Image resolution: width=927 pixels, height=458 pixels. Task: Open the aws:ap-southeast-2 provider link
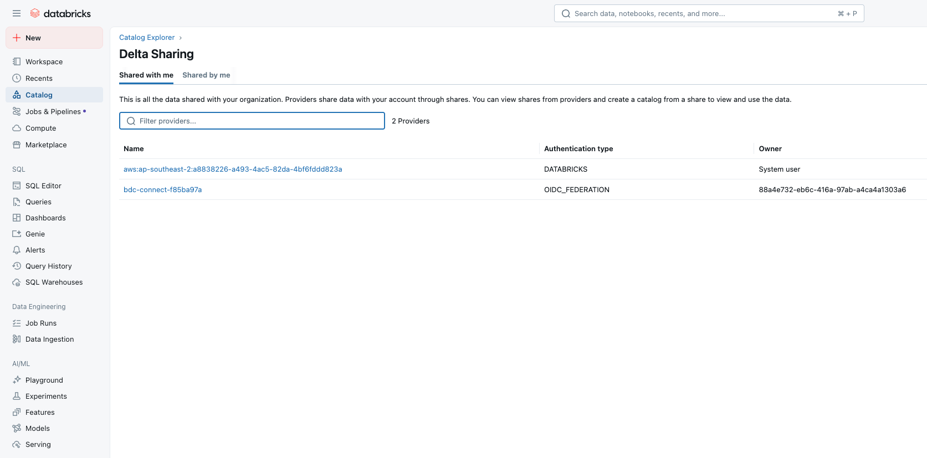point(233,169)
